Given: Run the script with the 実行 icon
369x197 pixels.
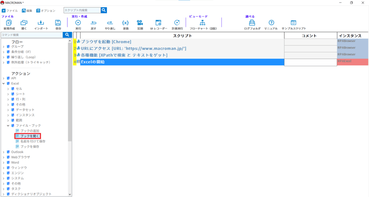Looking at the screenshot, I should click(78, 23).
